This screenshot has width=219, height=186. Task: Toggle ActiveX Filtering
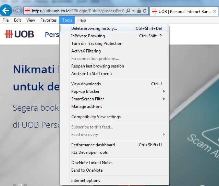pyautogui.click(x=86, y=51)
